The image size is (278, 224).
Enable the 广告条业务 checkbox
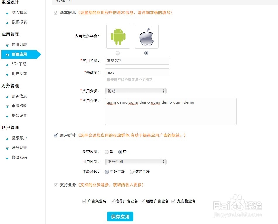(x=84, y=201)
